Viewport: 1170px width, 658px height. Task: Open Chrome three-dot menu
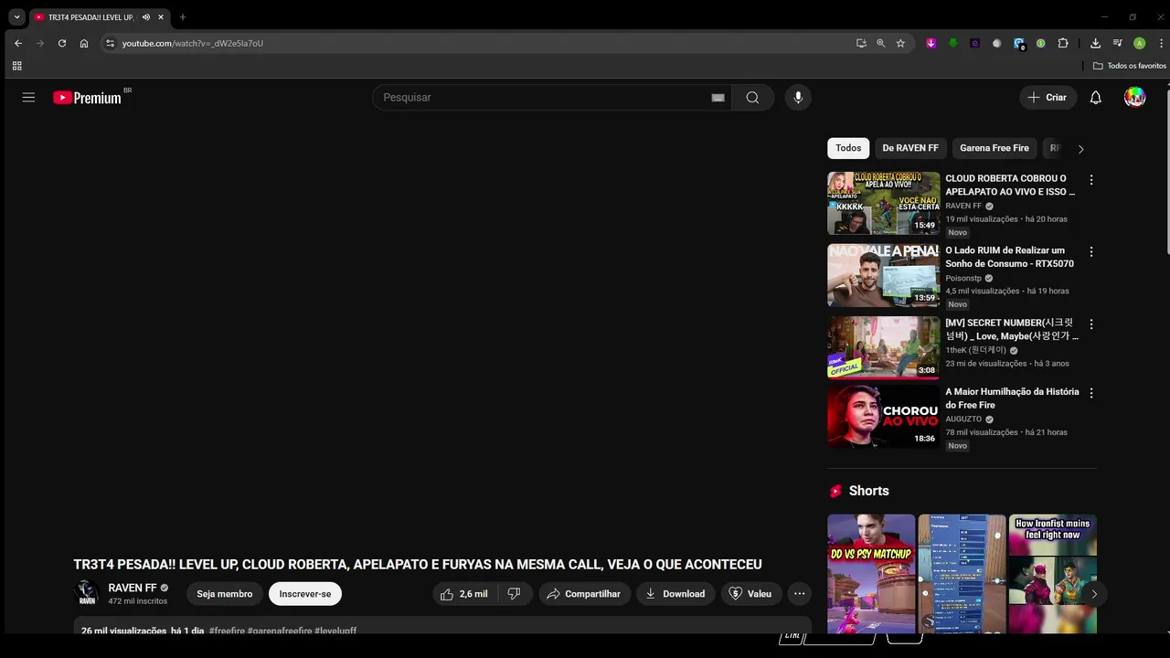pos(1161,43)
